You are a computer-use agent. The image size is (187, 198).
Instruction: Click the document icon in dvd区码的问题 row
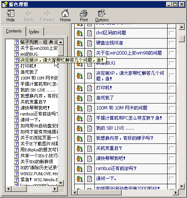click(90, 33)
